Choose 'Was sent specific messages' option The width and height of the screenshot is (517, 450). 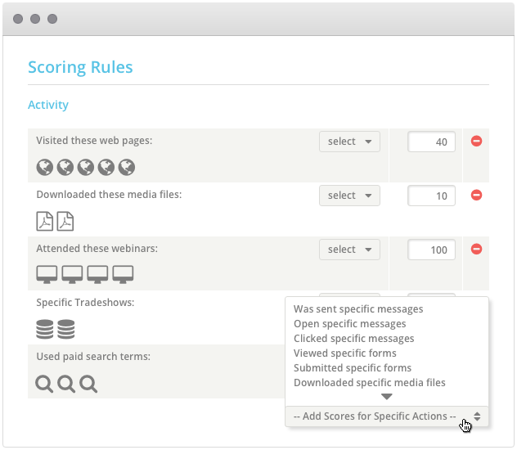(358, 309)
